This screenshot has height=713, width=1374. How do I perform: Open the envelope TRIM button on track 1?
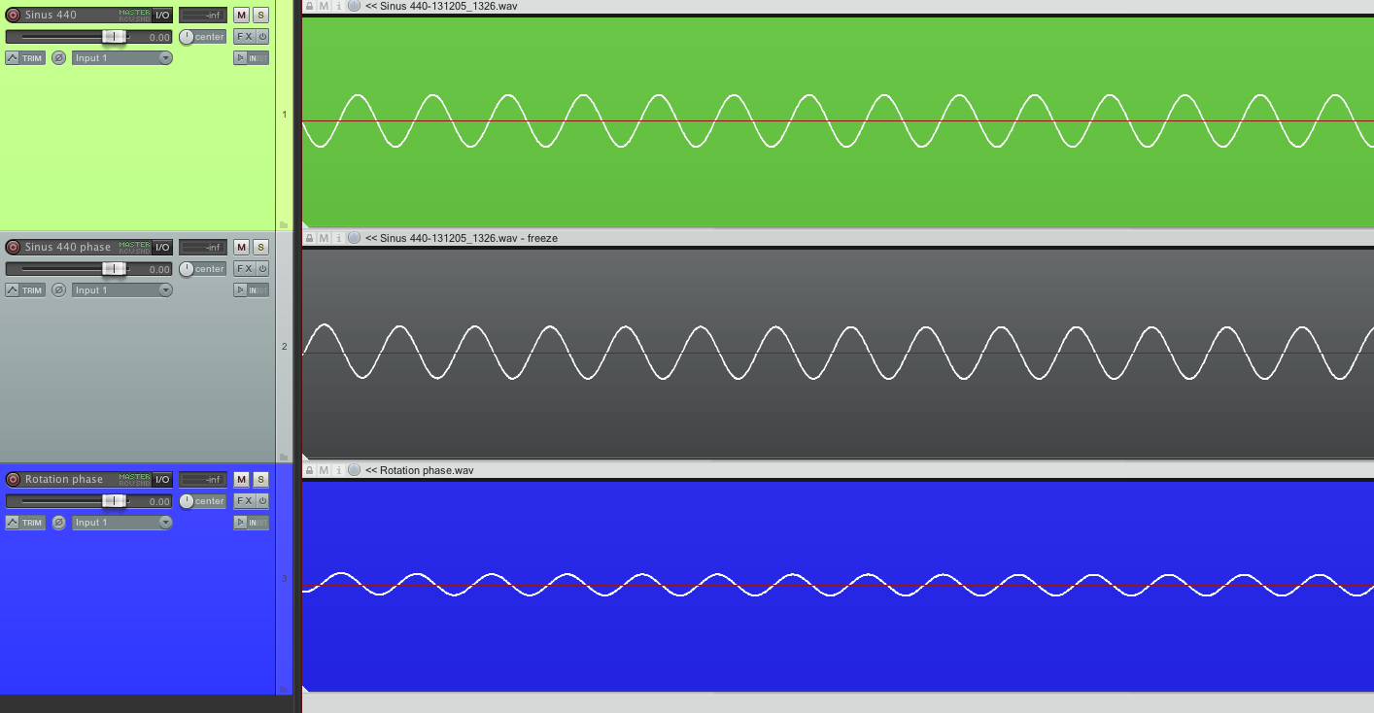(x=25, y=58)
